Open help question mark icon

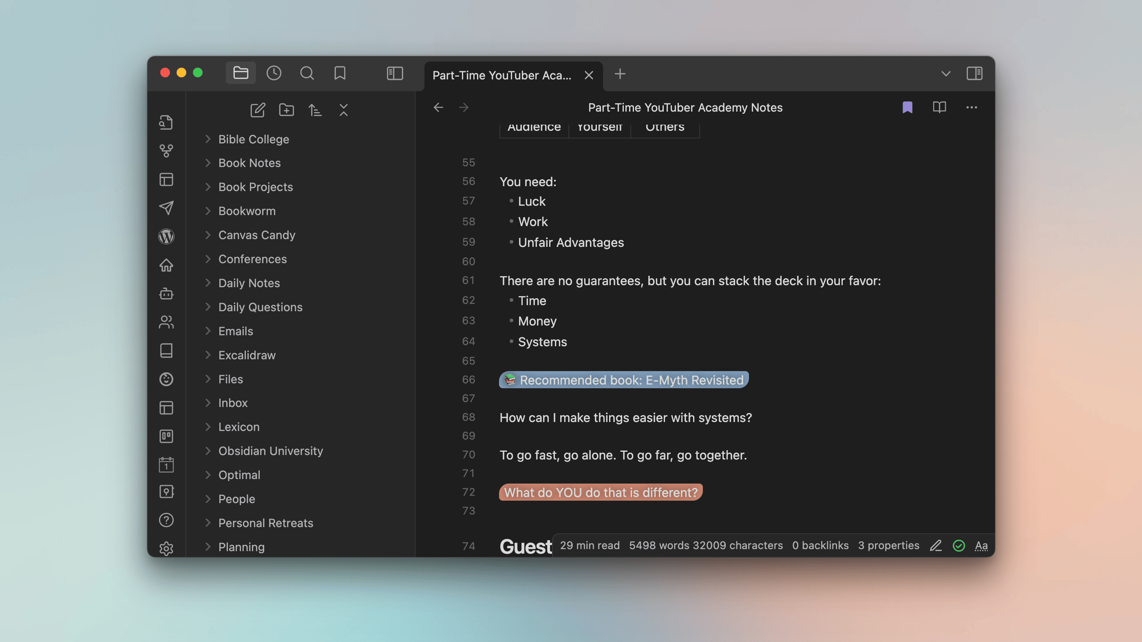point(166,520)
